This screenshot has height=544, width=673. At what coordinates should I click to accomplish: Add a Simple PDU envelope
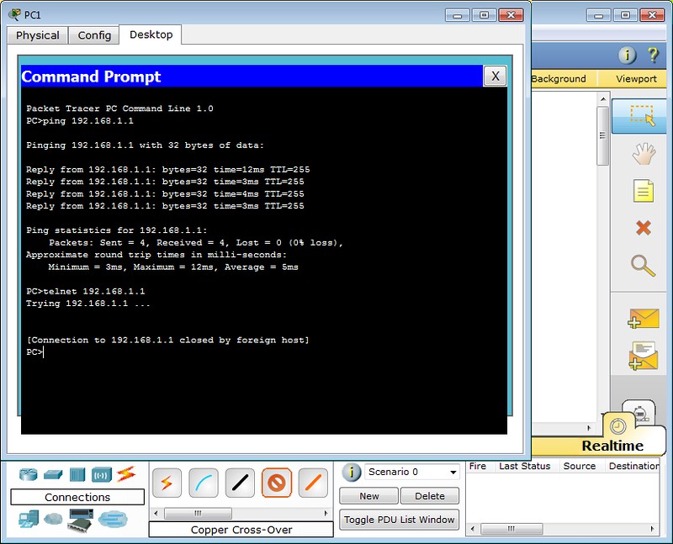click(643, 319)
